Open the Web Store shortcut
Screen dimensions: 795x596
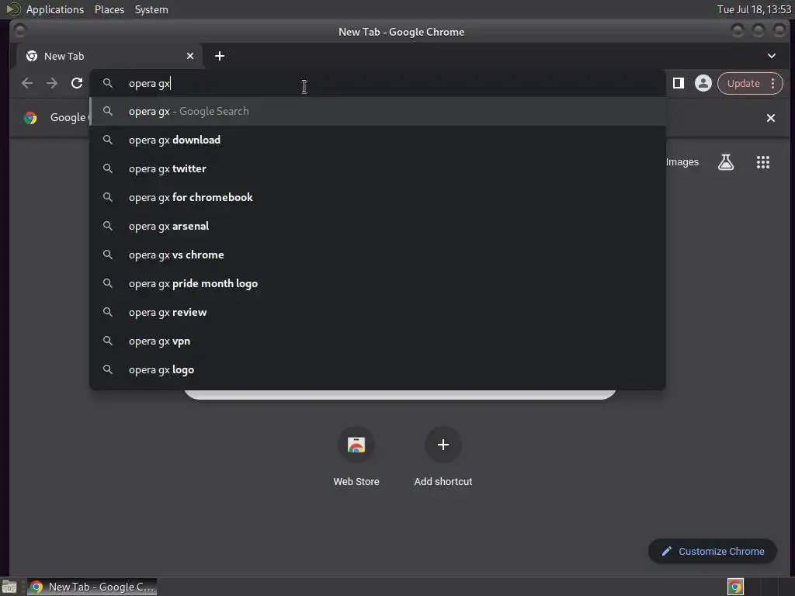[356, 456]
